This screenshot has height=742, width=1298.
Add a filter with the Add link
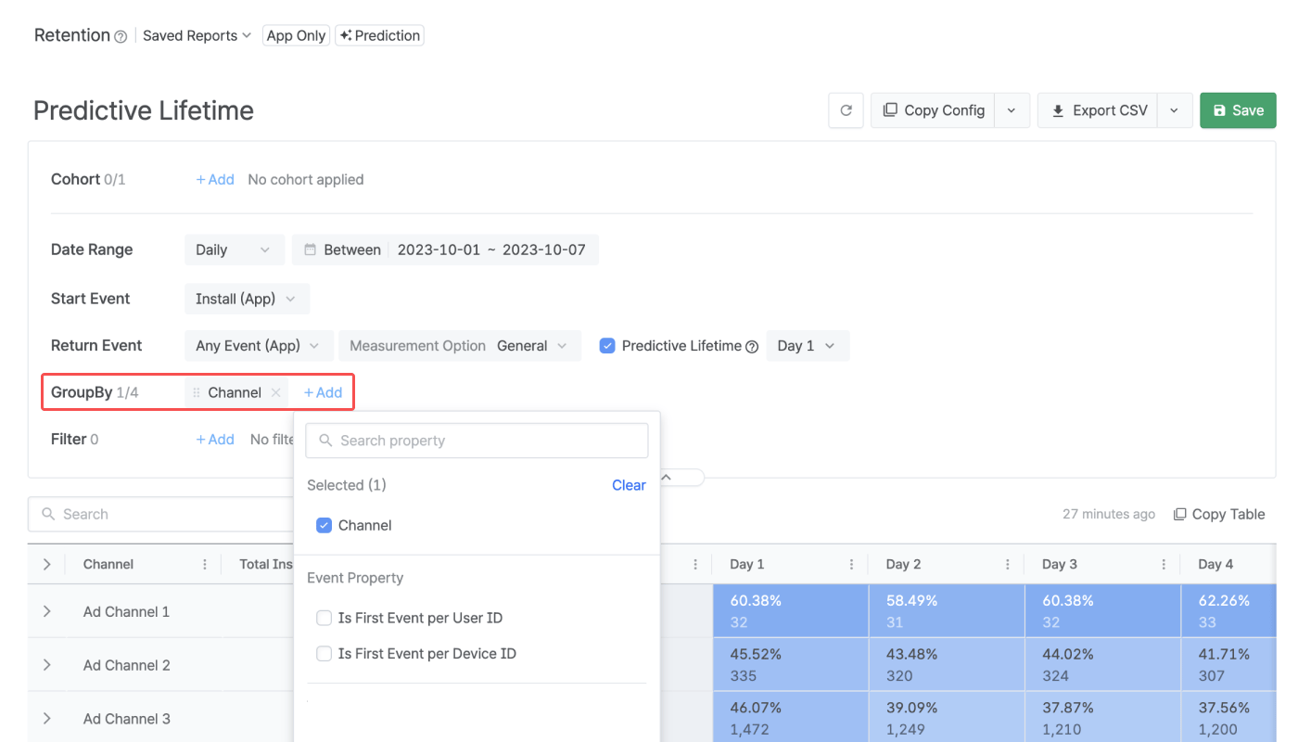click(x=215, y=440)
